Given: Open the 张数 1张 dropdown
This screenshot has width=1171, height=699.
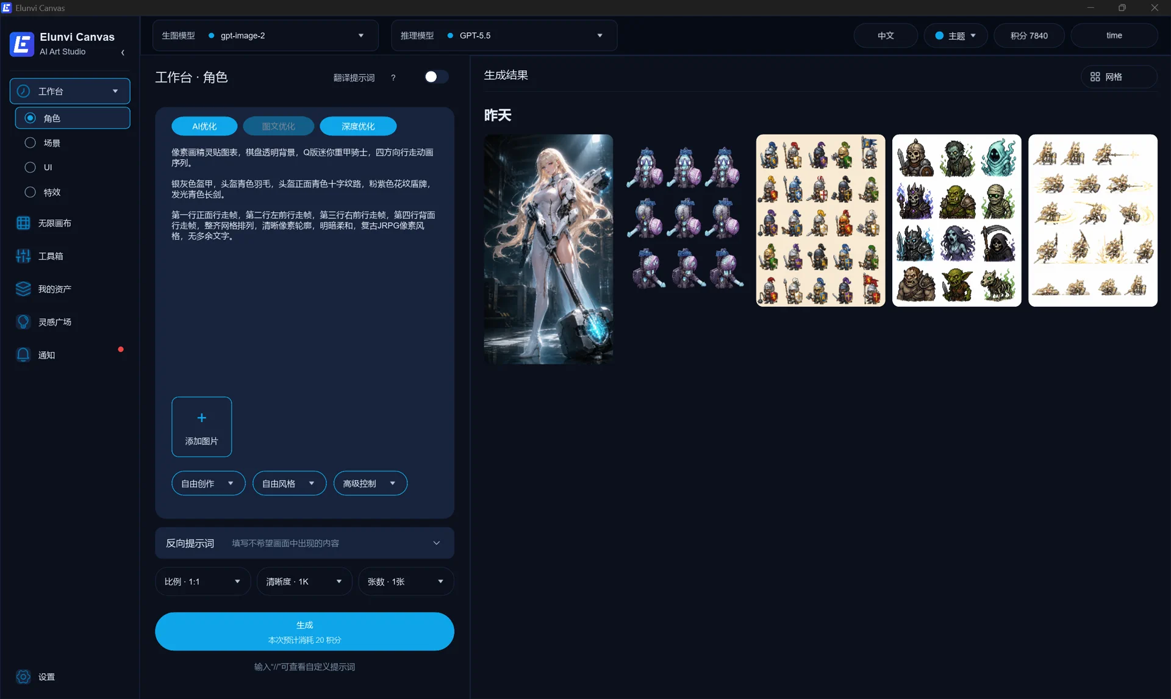Looking at the screenshot, I should [406, 581].
